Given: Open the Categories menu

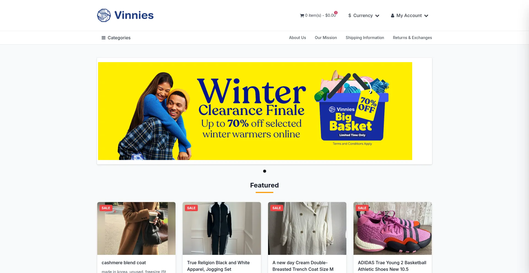Looking at the screenshot, I should click(116, 38).
